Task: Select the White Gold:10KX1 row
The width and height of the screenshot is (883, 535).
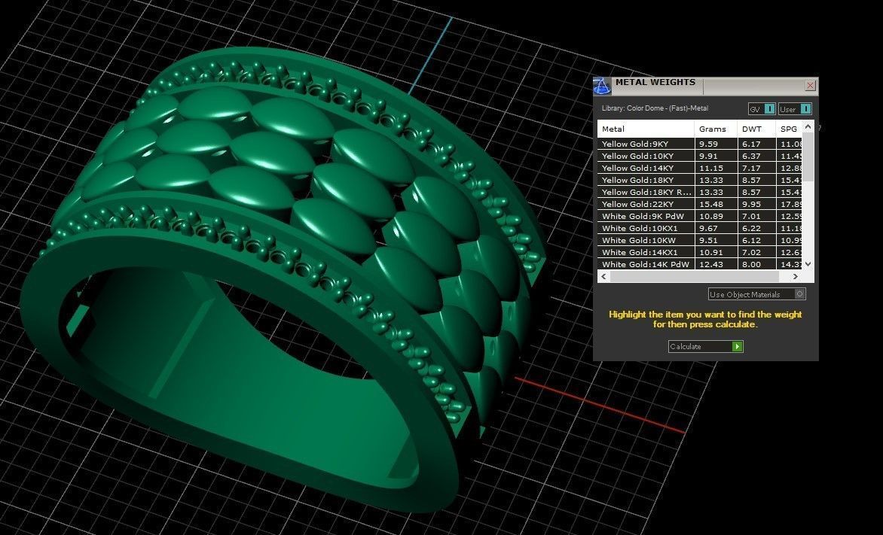Action: 700,229
